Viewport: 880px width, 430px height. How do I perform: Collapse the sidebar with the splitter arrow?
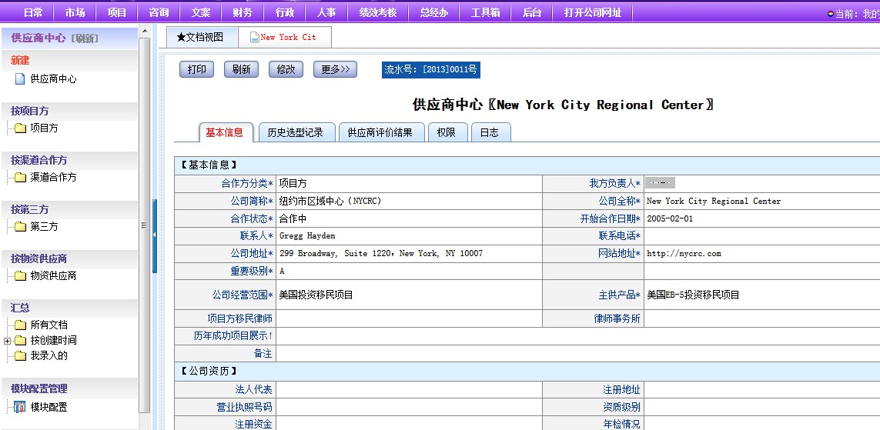click(x=154, y=235)
